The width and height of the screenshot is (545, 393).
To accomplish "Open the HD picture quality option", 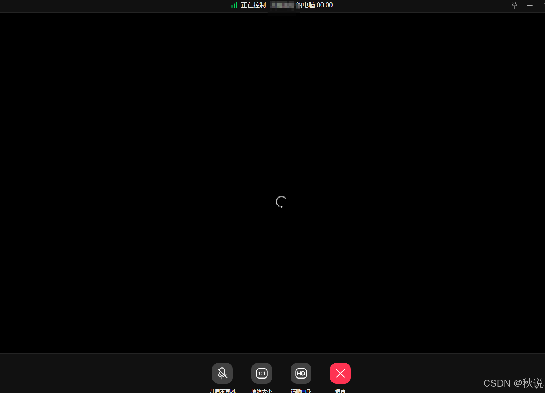I will click(x=301, y=373).
